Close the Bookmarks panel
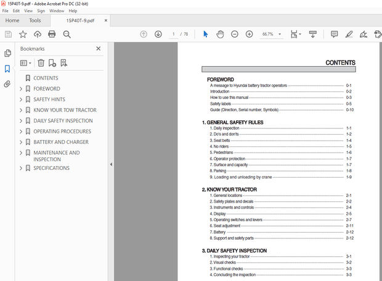This screenshot has height=281, width=382. (99, 48)
